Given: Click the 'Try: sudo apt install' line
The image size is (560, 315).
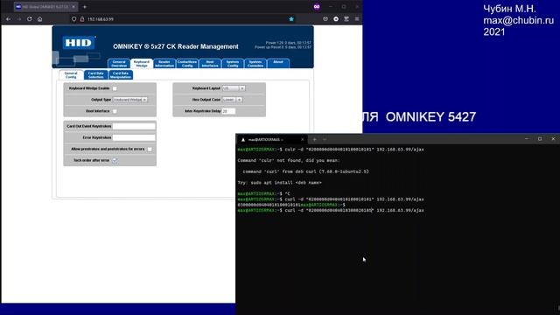Looking at the screenshot, I should [280, 183].
